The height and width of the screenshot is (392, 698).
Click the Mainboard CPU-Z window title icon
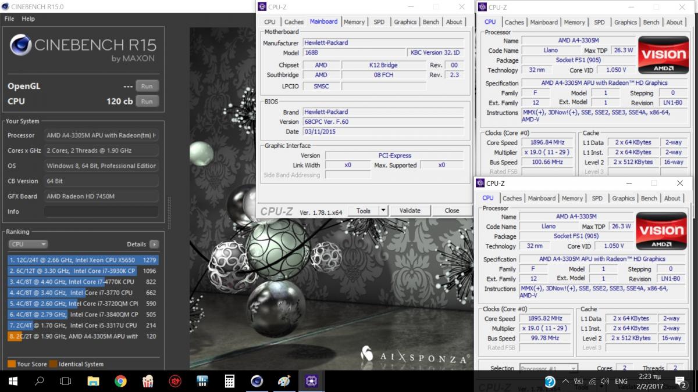[x=263, y=7]
